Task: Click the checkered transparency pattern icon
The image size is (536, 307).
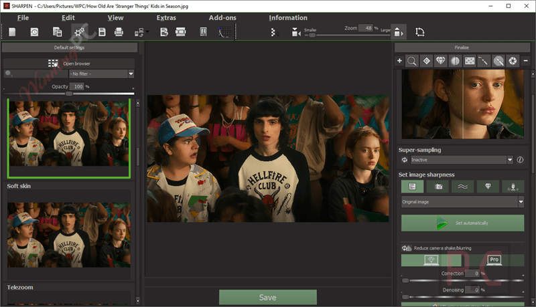Action: click(273, 32)
